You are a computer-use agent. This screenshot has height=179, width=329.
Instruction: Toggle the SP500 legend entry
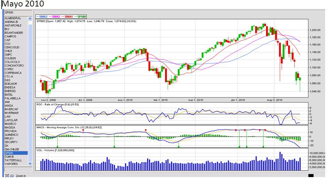click(80, 16)
